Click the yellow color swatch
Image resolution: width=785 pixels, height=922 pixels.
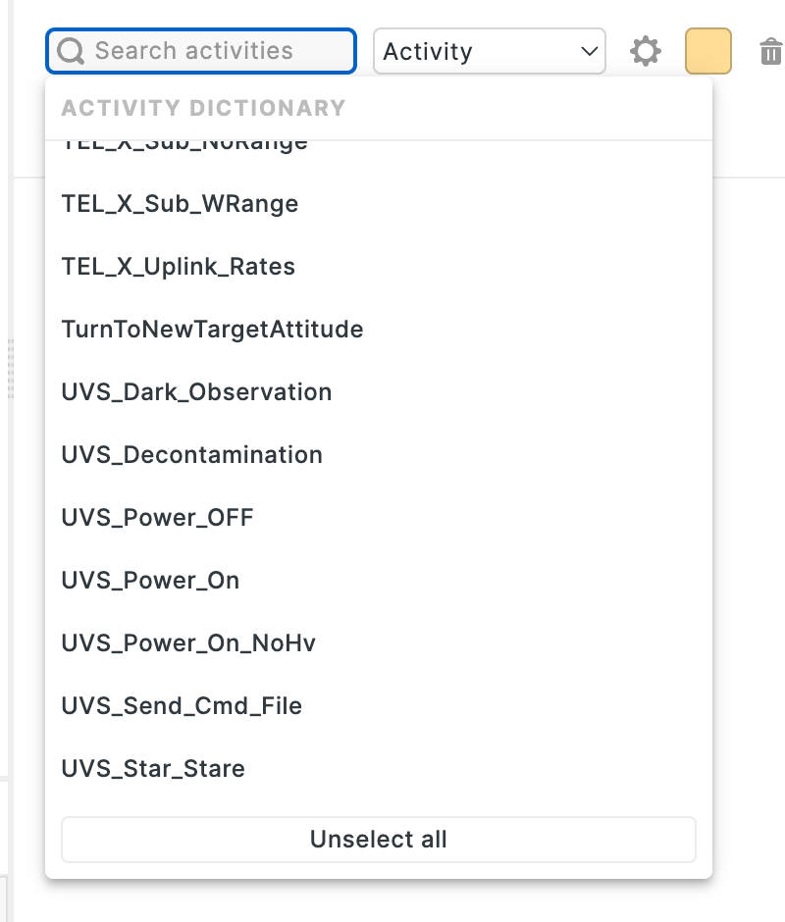(x=707, y=51)
